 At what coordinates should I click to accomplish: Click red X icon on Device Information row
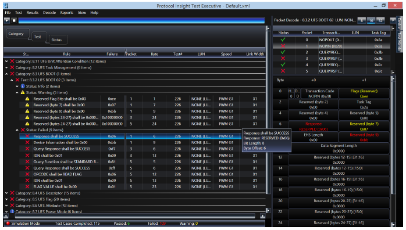(x=27, y=142)
